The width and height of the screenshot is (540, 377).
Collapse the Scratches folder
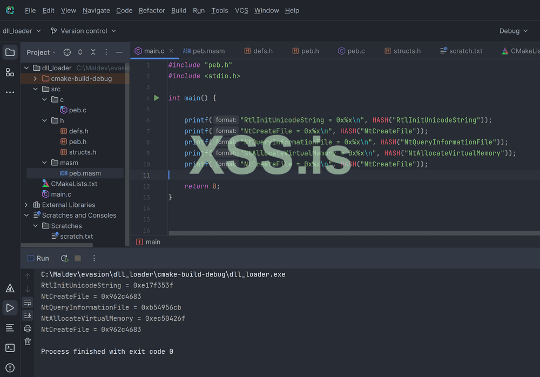click(x=35, y=226)
